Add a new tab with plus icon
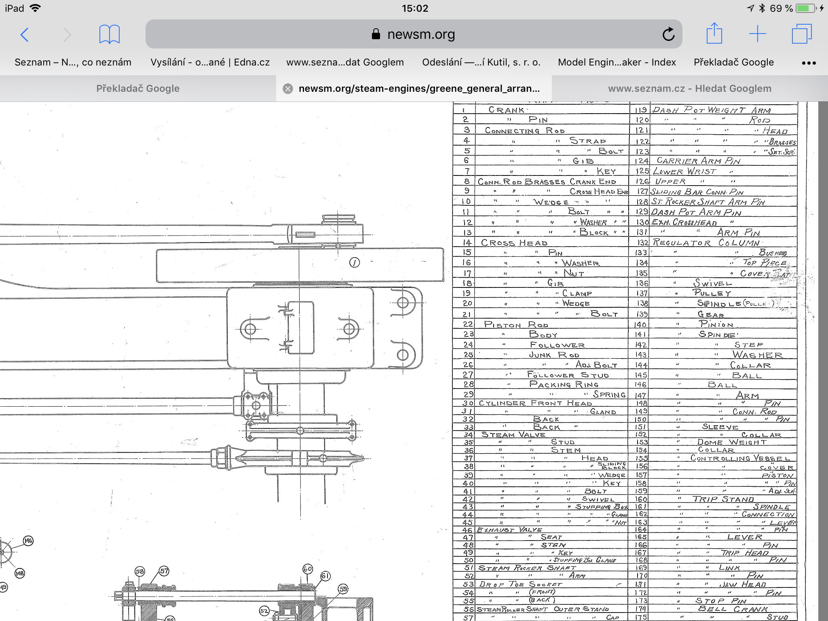This screenshot has width=828, height=621. [x=757, y=34]
